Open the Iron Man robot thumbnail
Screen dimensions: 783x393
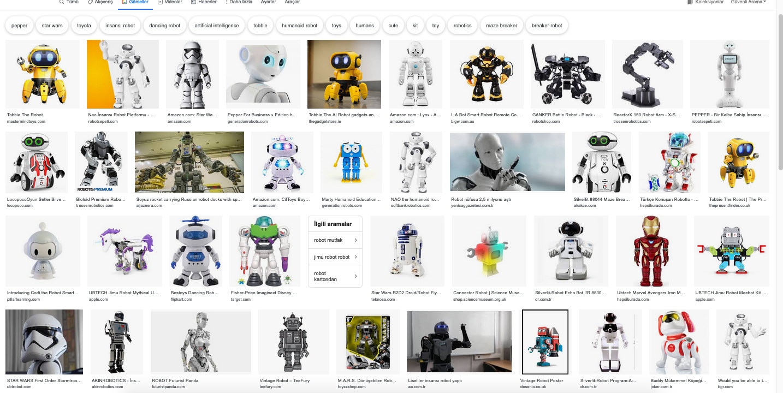coord(650,251)
